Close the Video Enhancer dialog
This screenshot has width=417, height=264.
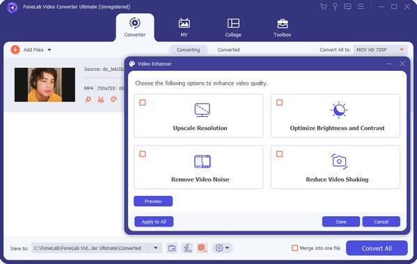pyautogui.click(x=402, y=64)
